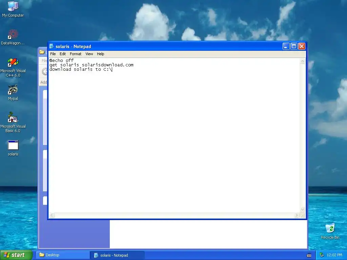Close the solaris Notepad window

pos(302,46)
